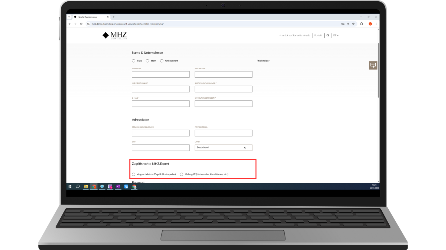Select the Frau salutation radio button
This screenshot has height=250, width=446.
click(134, 61)
